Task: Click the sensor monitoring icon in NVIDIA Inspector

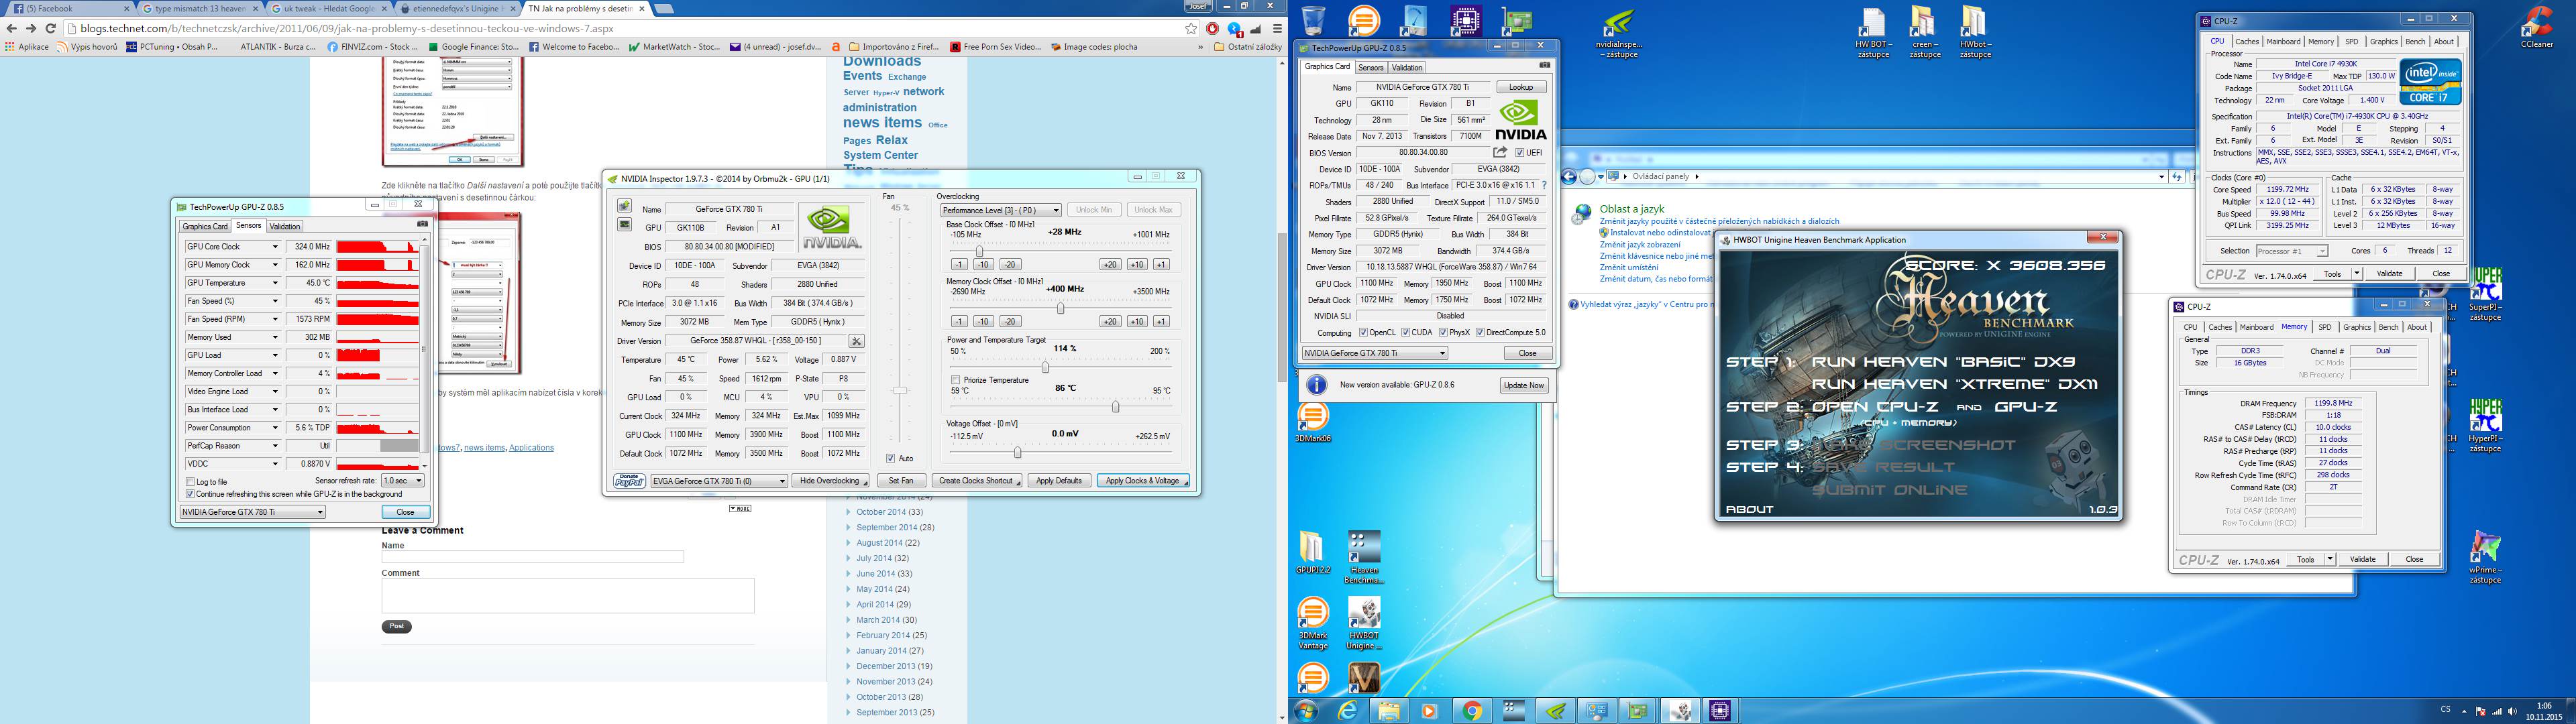Action: tap(624, 225)
